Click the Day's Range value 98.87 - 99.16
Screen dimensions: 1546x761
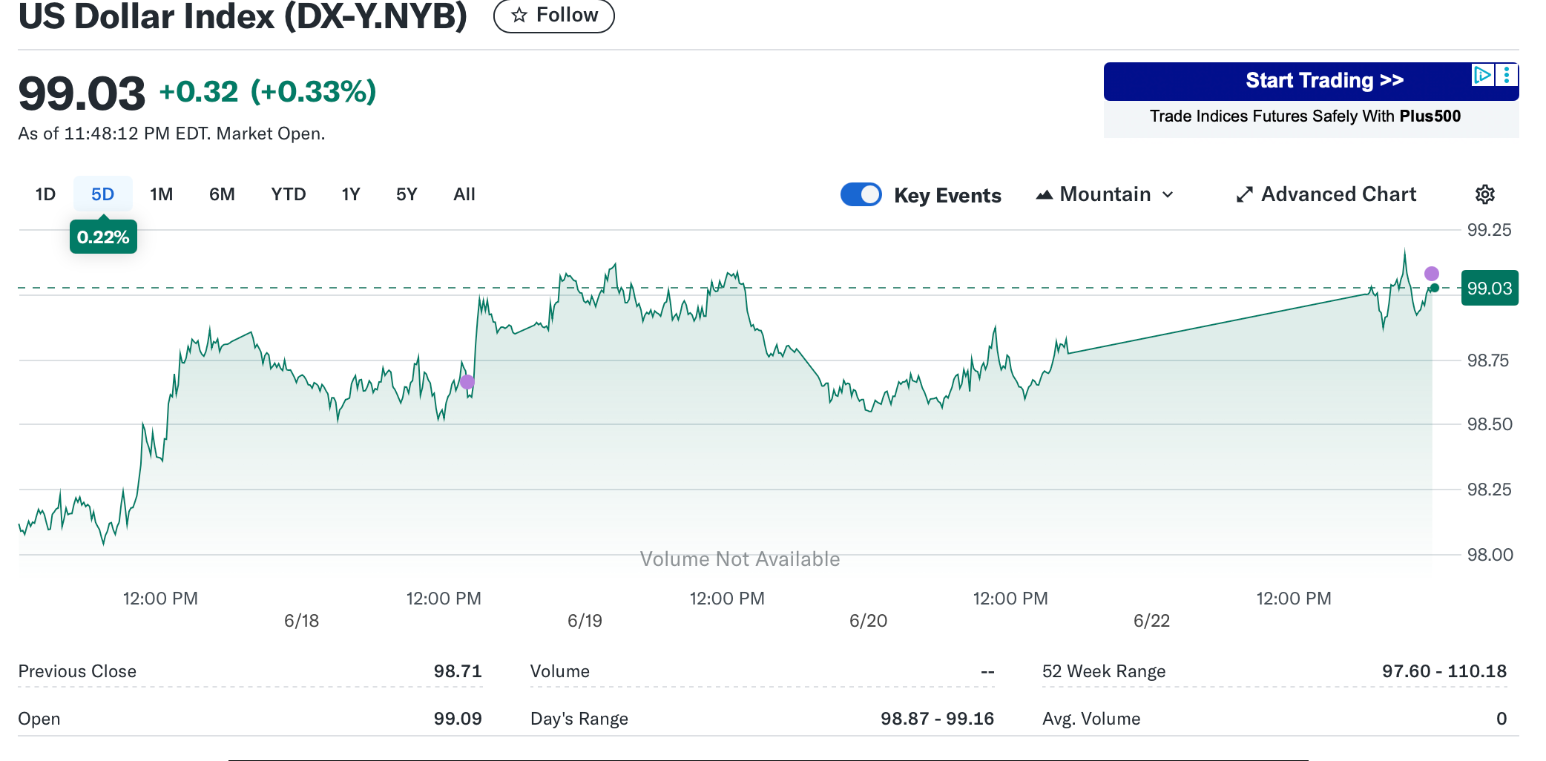(938, 719)
